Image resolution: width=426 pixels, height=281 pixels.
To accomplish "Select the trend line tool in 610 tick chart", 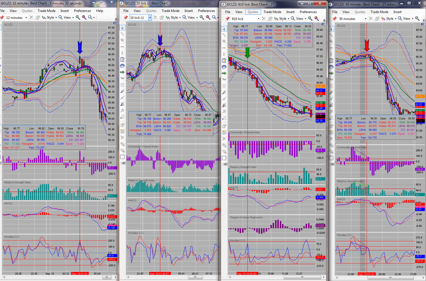I will pyautogui.click(x=224, y=35).
